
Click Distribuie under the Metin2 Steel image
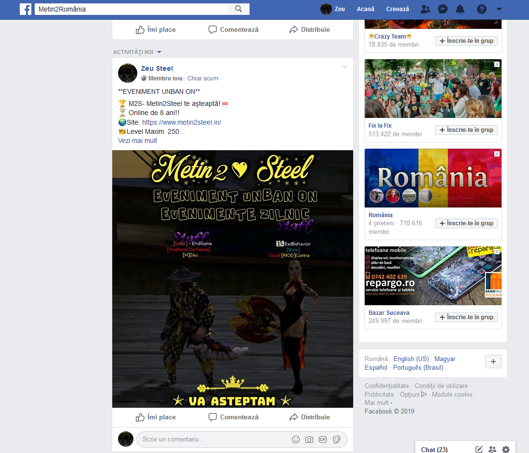[x=309, y=417]
